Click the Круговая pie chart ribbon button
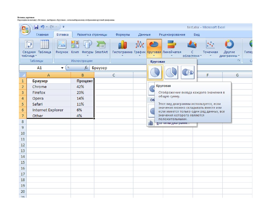 (x=154, y=48)
